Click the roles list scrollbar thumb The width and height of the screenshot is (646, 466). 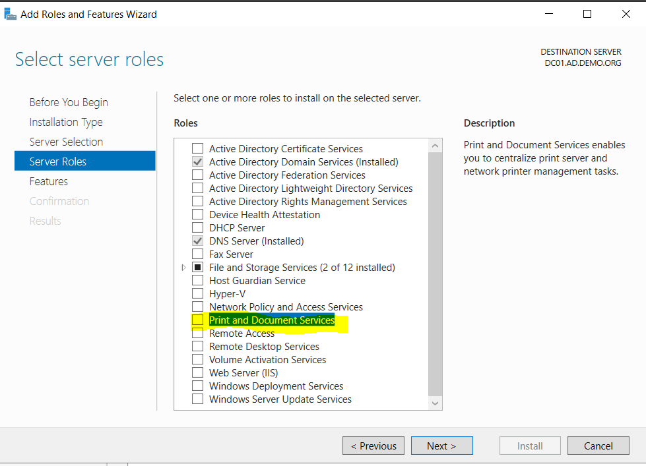pos(435,274)
